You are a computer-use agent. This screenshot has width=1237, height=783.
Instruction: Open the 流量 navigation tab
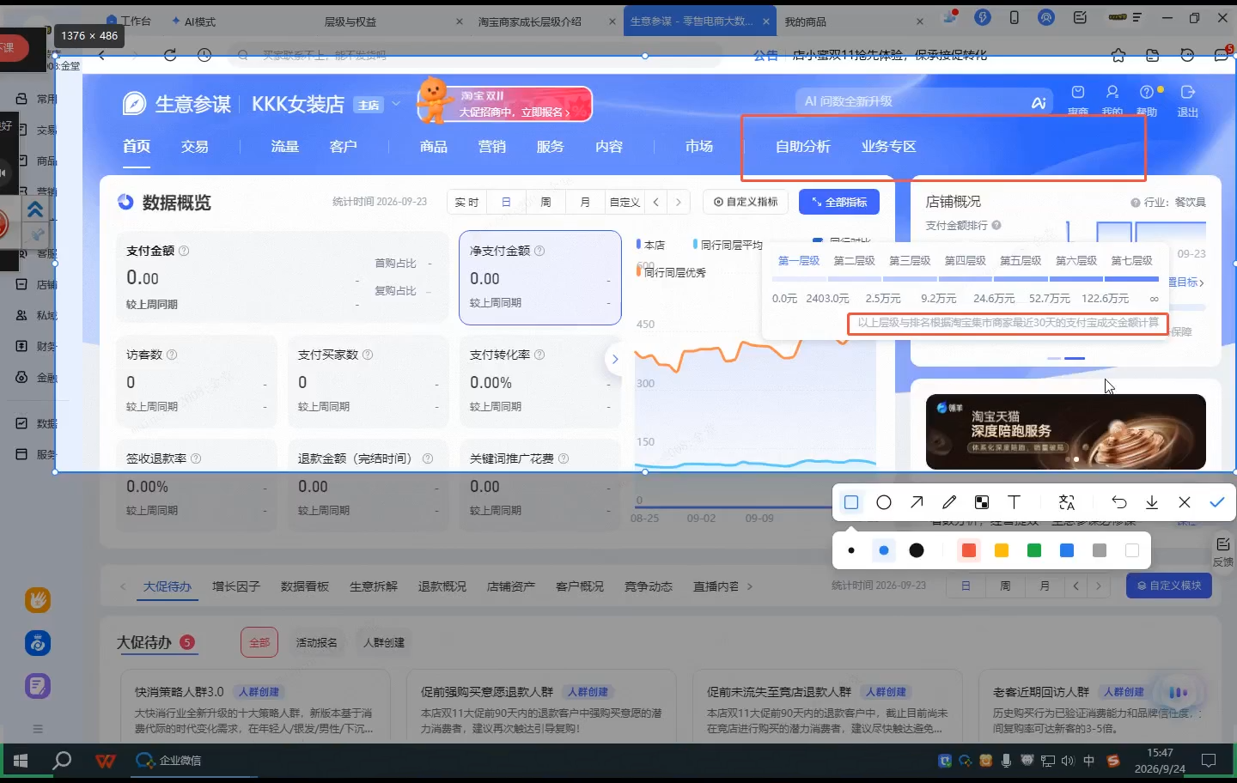click(285, 147)
